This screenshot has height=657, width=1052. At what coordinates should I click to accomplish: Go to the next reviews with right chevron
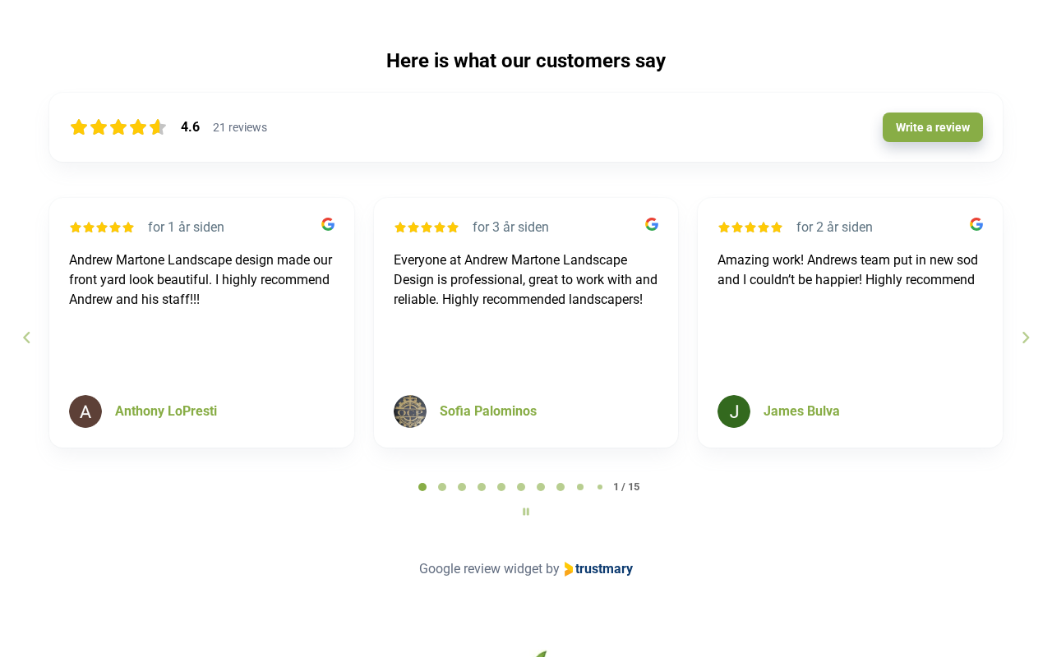click(1026, 338)
